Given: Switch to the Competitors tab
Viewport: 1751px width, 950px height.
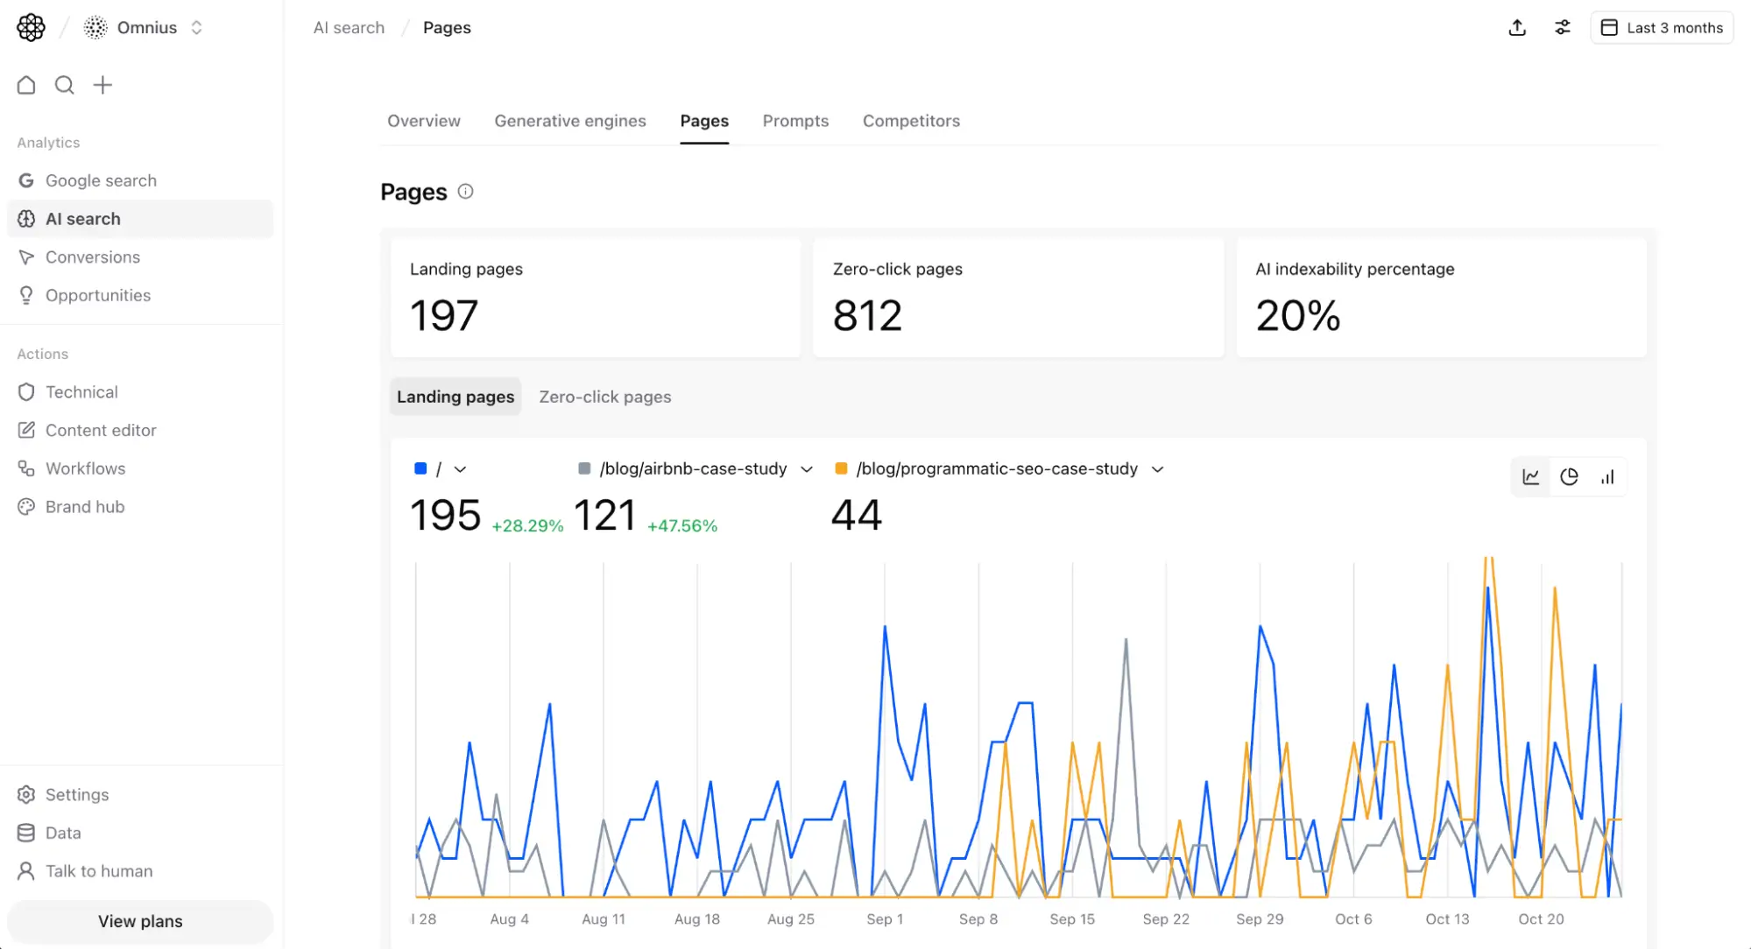Looking at the screenshot, I should (911, 121).
